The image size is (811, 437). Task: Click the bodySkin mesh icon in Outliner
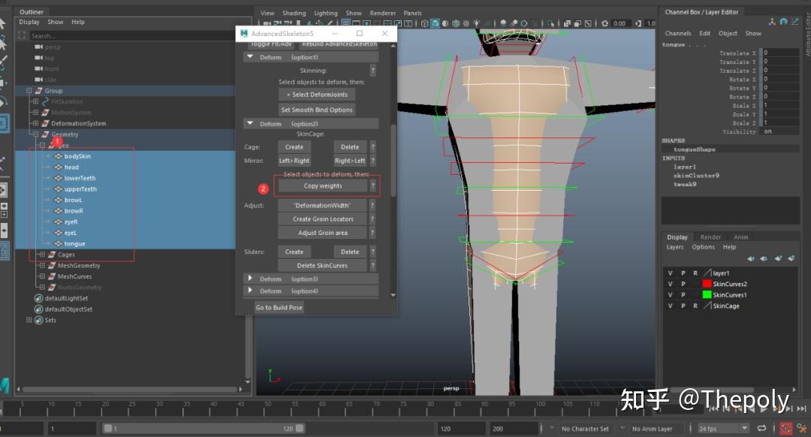coord(58,156)
